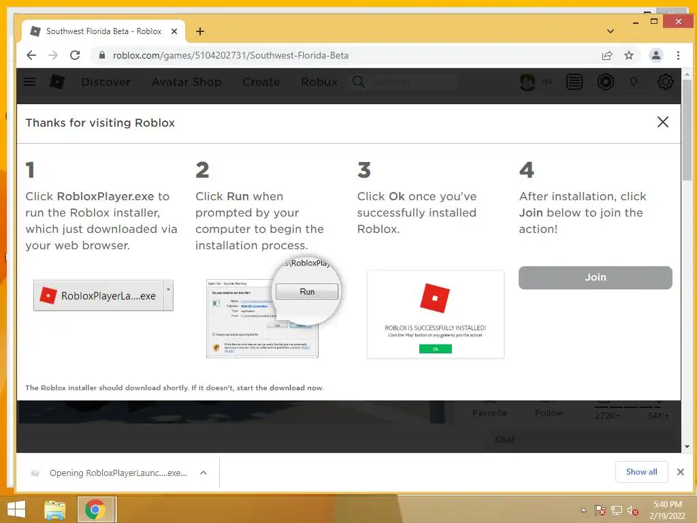Open the Chat bar
Viewport: 697px width, 523px height.
click(x=504, y=439)
